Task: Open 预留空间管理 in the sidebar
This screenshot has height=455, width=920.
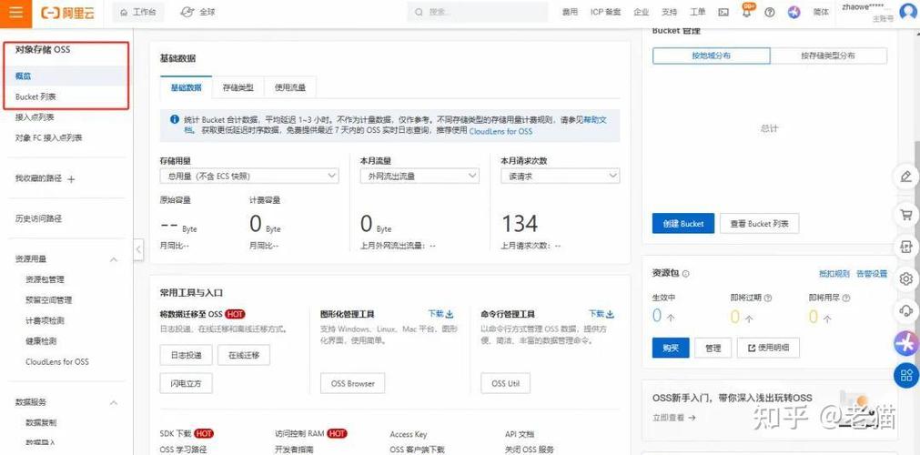Action: 49,300
